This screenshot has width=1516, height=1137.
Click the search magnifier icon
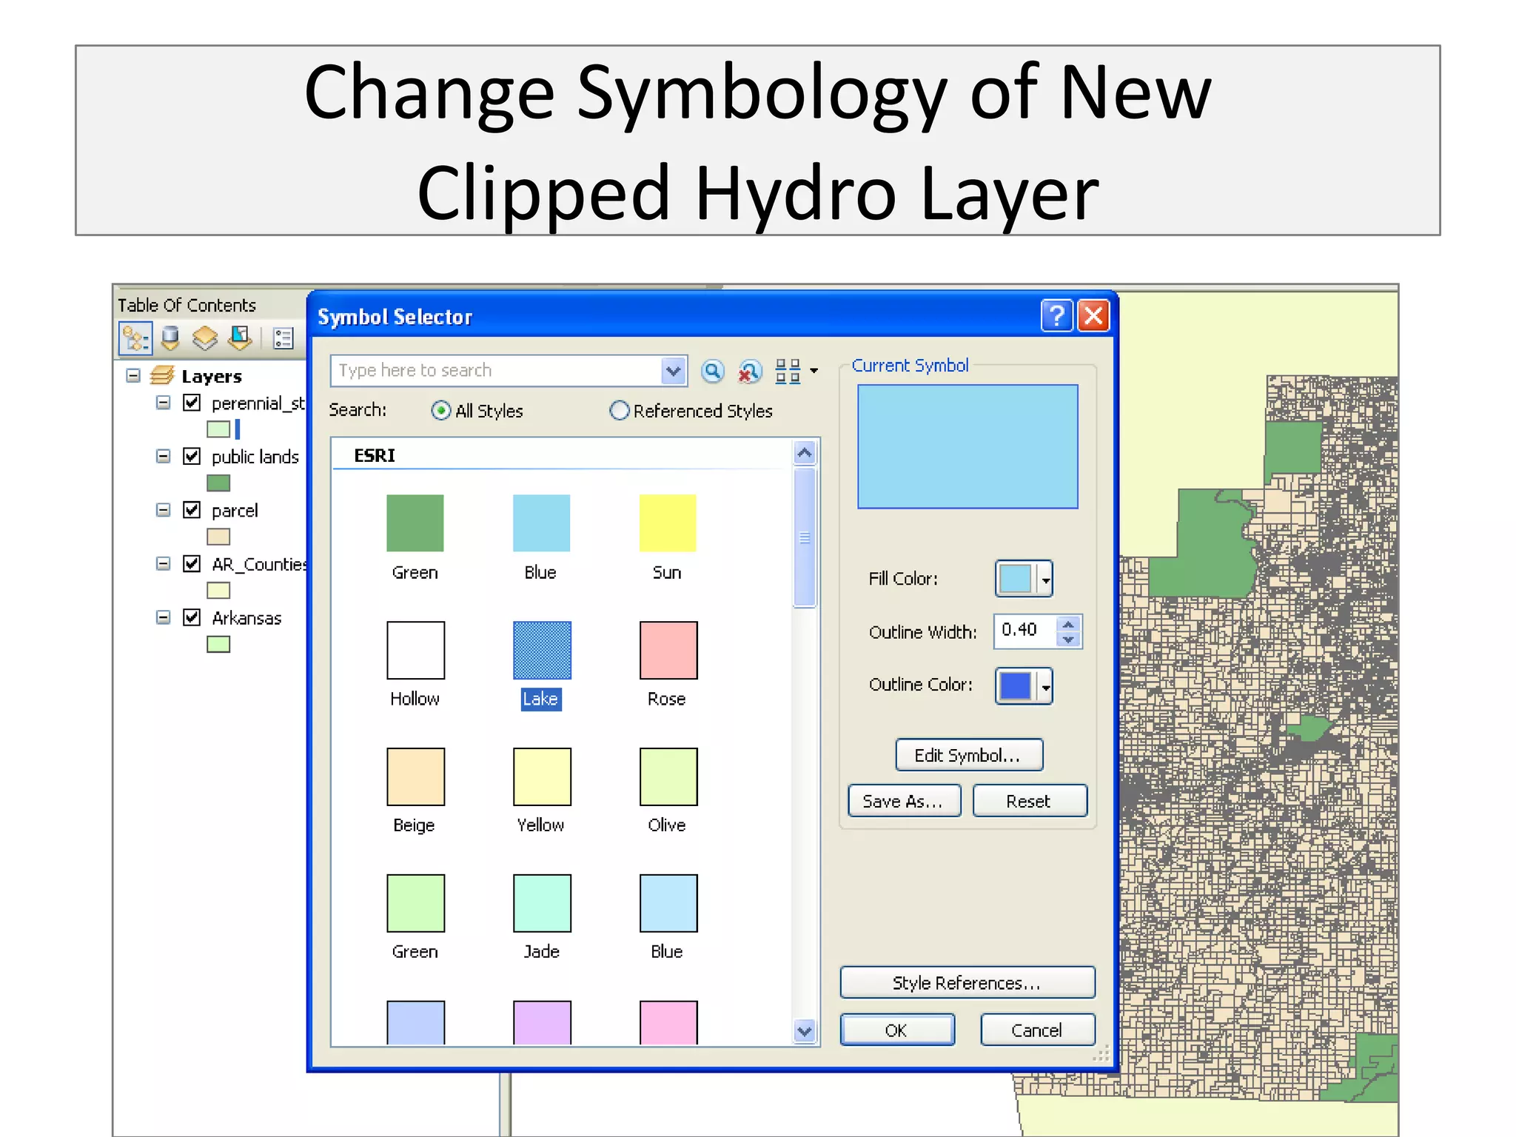713,371
